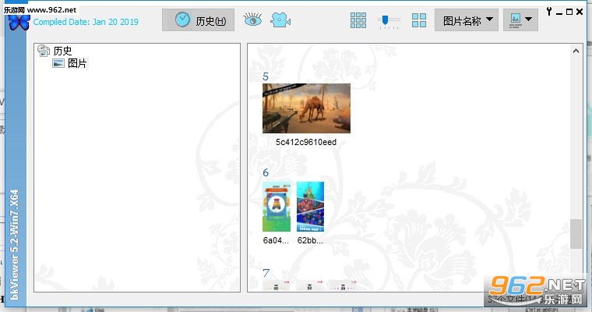The height and width of the screenshot is (312, 592).
Task: Click the 5c412c9610eed file name
Action: [306, 142]
